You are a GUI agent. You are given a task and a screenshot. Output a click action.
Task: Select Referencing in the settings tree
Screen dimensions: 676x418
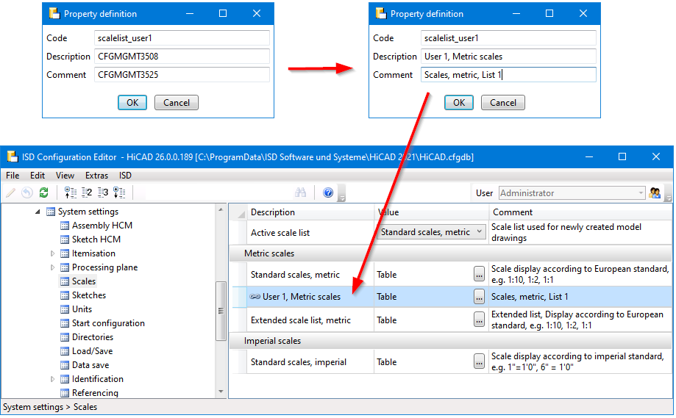[95, 393]
